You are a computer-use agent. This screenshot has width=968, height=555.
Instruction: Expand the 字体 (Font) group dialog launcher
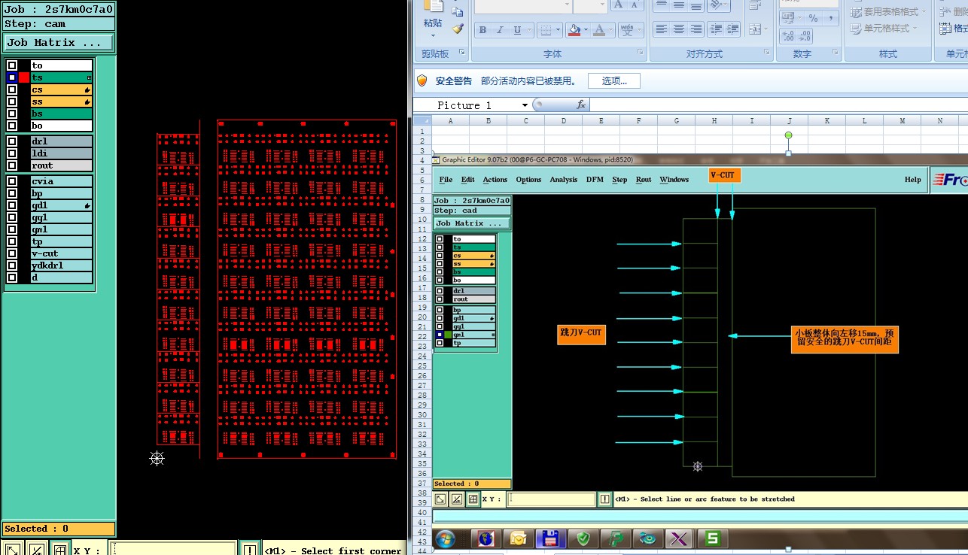tap(641, 53)
